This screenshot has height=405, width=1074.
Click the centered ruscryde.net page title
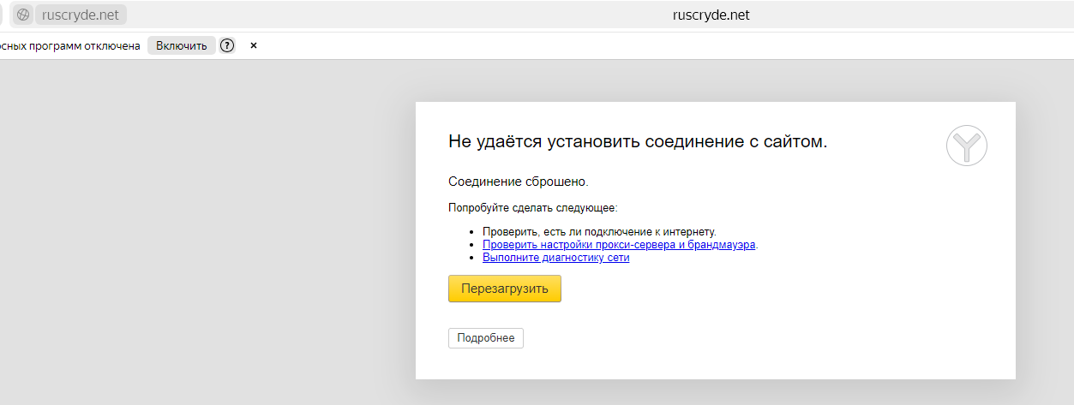711,15
